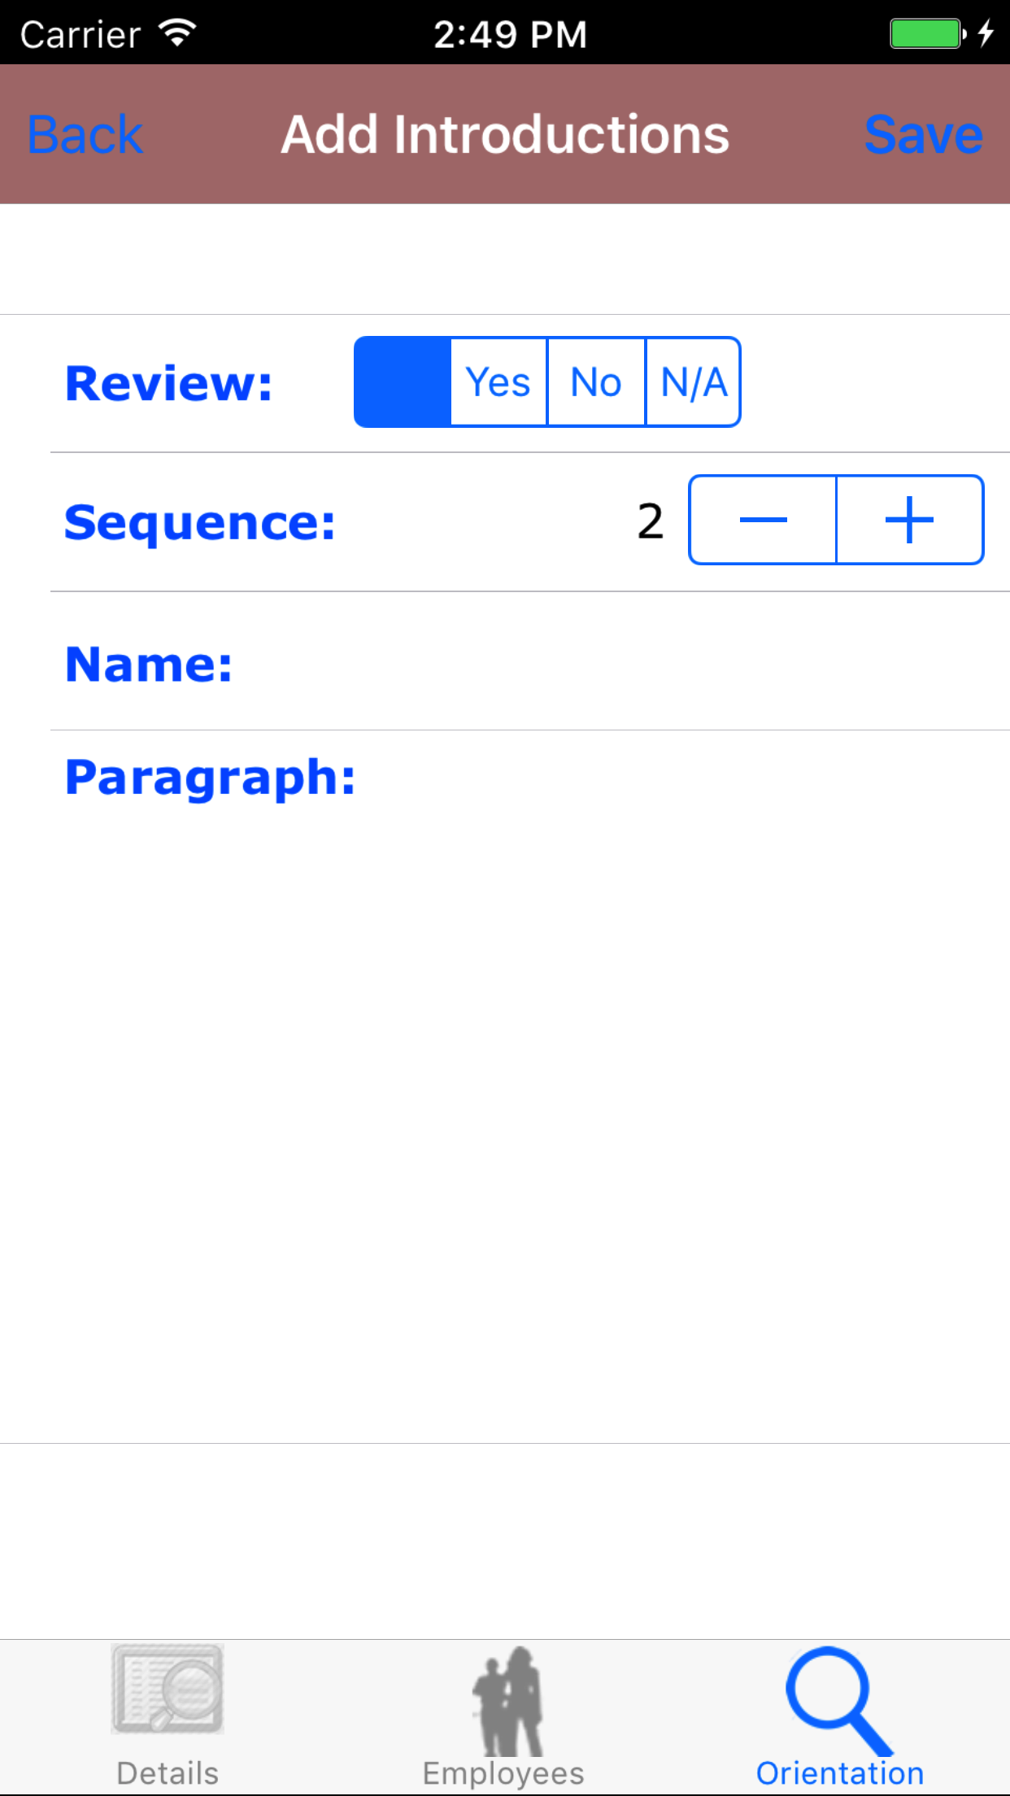Click the green battery indicator
The image size is (1010, 1796).
(925, 33)
